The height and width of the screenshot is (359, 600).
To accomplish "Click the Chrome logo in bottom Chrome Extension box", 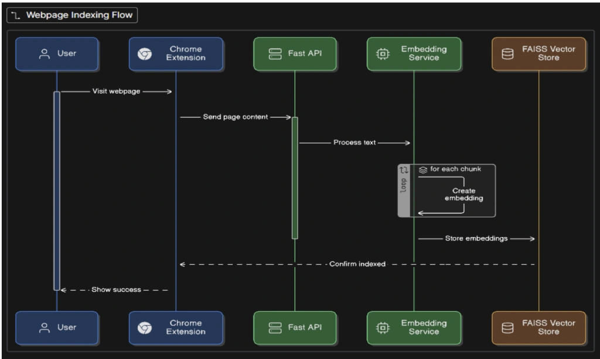I will (145, 327).
